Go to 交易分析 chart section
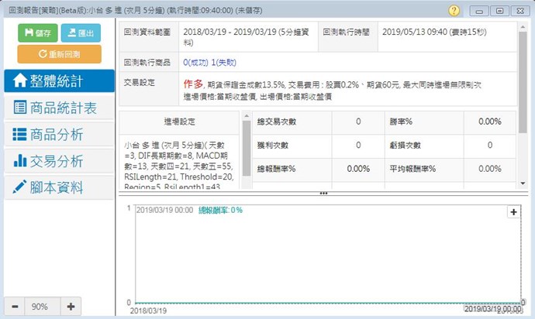 click(59, 161)
